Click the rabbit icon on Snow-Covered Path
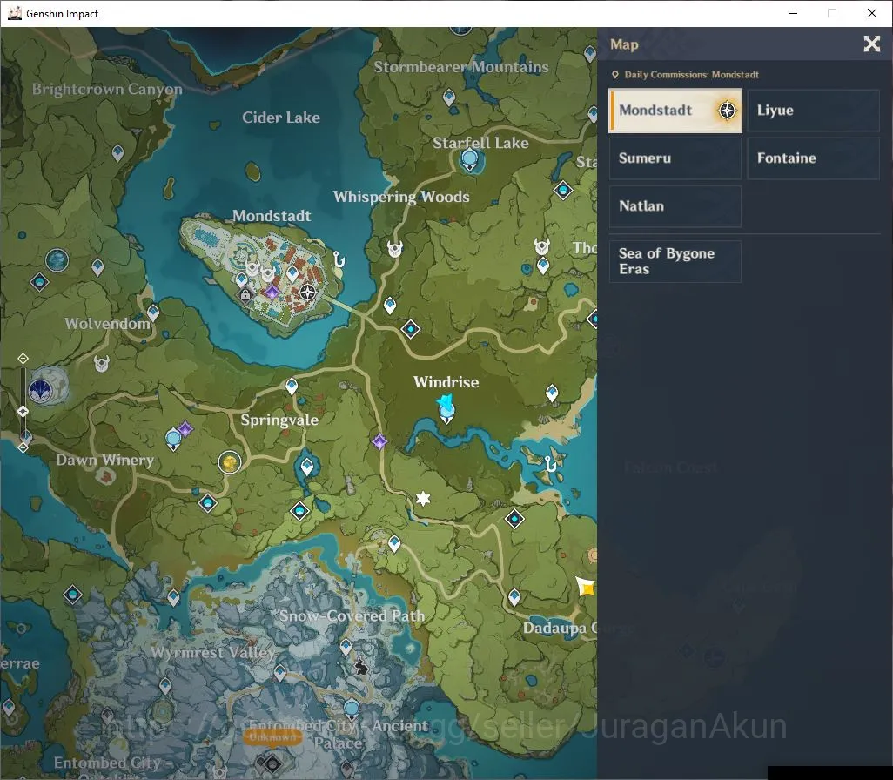Image resolution: width=893 pixels, height=780 pixels. tap(360, 667)
